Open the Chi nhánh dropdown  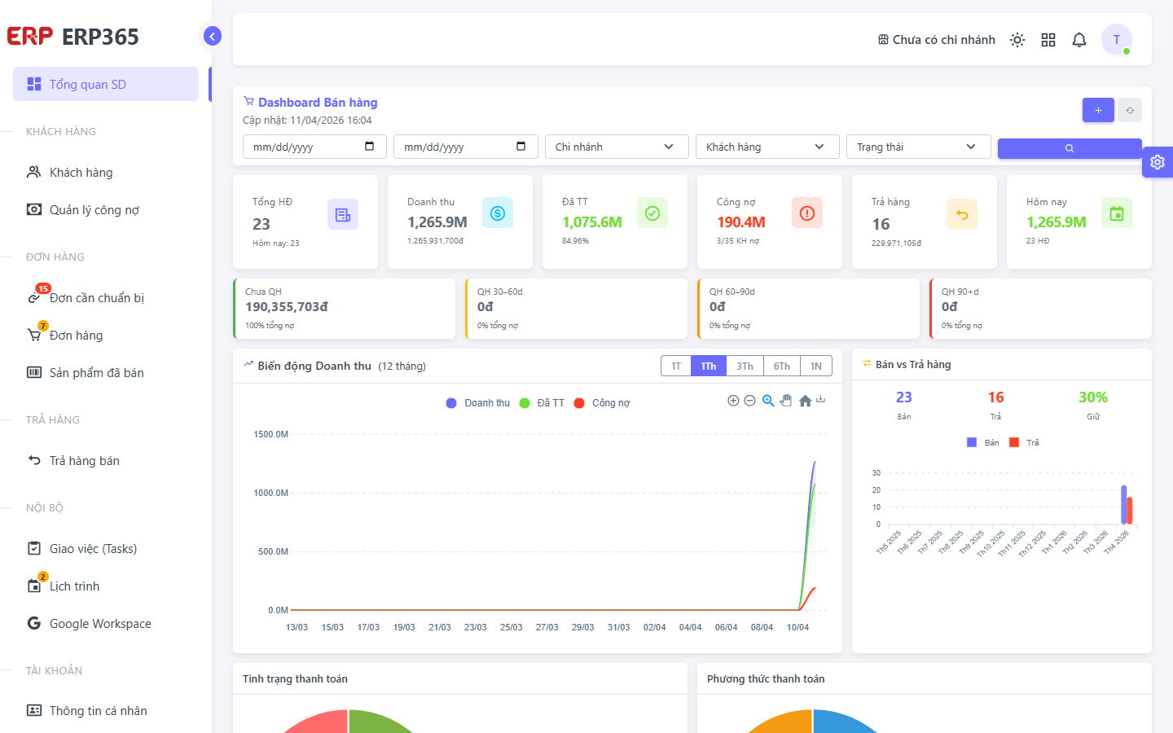coord(617,147)
